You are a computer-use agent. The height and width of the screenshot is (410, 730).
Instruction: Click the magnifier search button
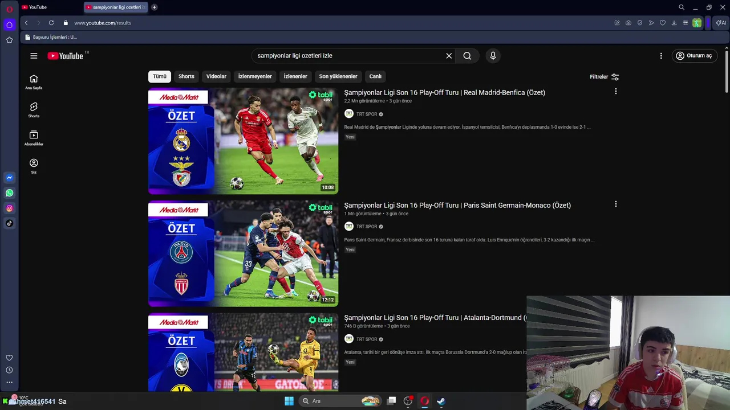tap(467, 56)
